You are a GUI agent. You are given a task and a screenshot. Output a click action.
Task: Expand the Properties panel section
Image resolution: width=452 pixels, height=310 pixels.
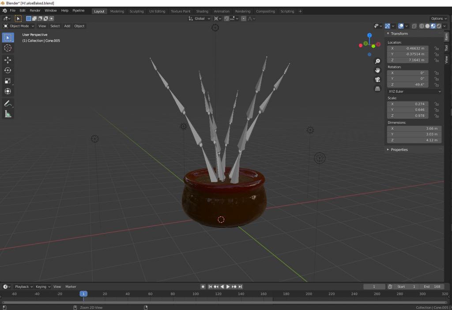[399, 150]
